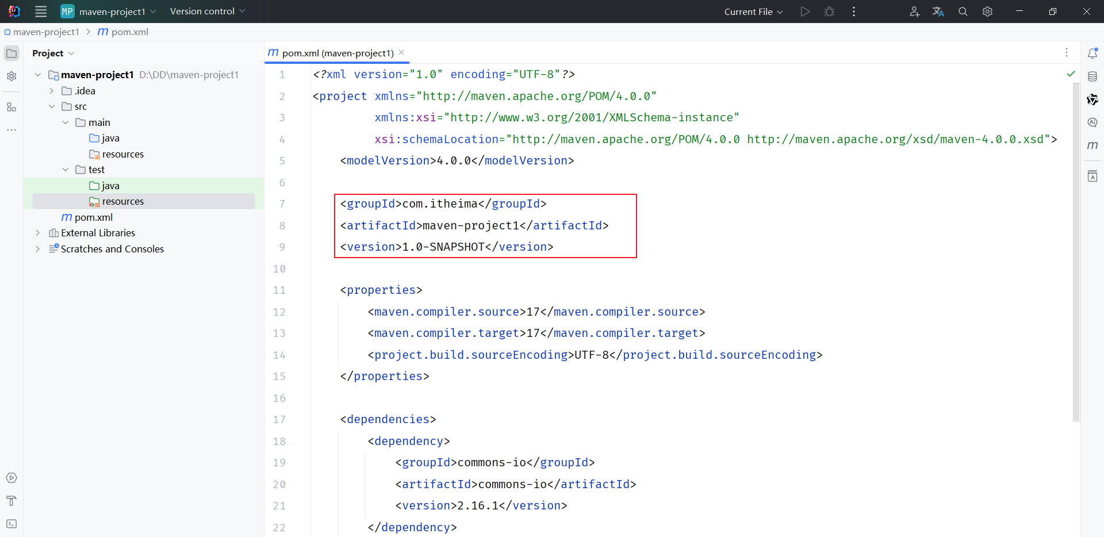
Task: Open the Database tool window
Action: pyautogui.click(x=1093, y=76)
